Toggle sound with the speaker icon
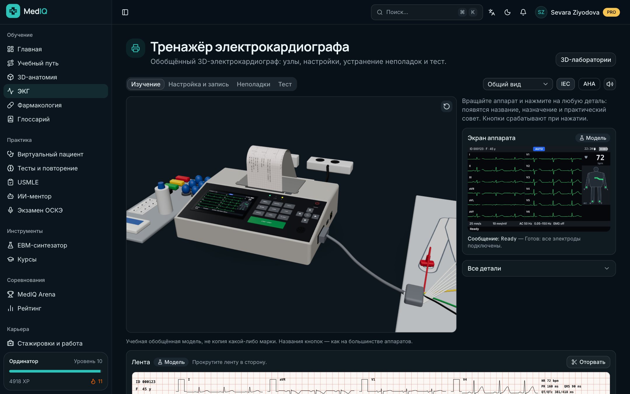This screenshot has width=630, height=394. (x=610, y=84)
